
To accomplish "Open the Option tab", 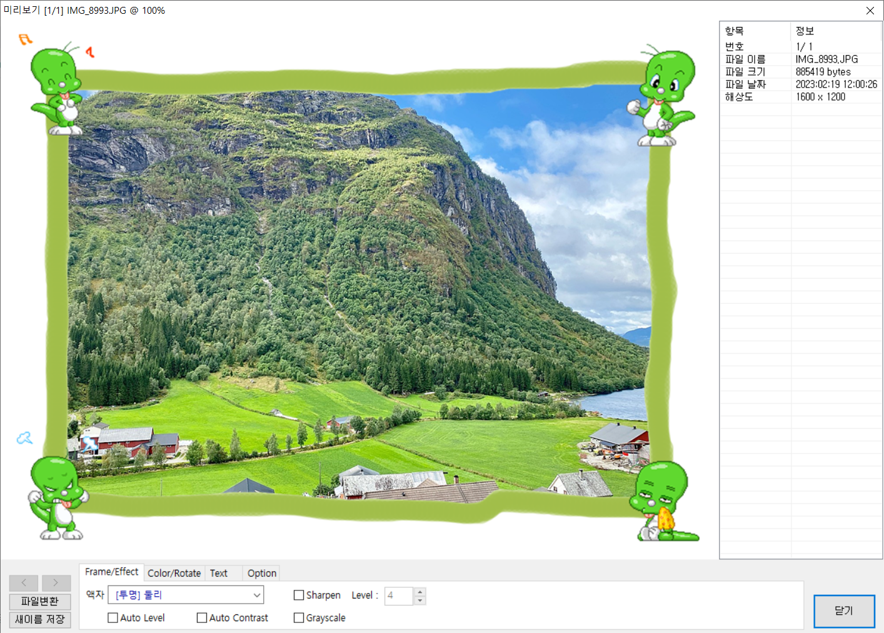I will [261, 573].
